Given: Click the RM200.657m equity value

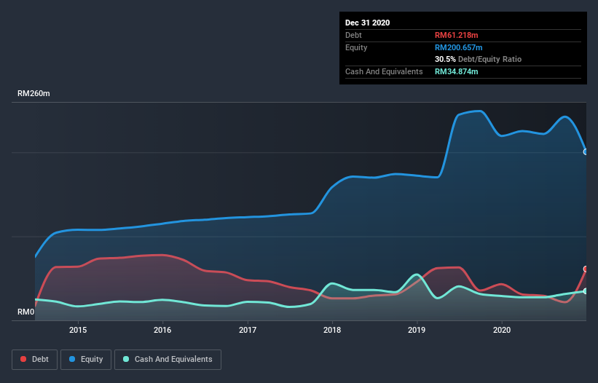Looking at the screenshot, I should pyautogui.click(x=458, y=47).
